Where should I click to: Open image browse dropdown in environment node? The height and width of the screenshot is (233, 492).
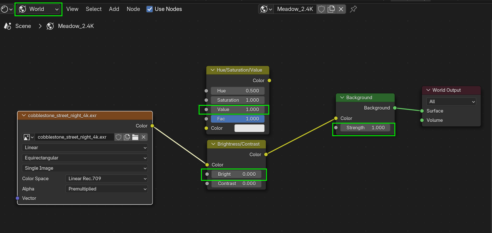click(28, 137)
